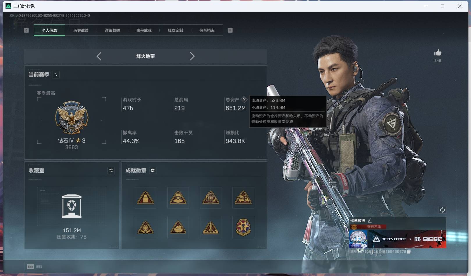Viewport: 471px width, 276px height.
Task: Click the 651.2M total assets value
Action: click(236, 108)
